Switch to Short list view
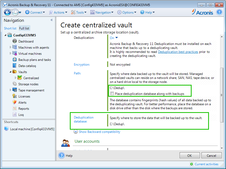226x169 pixels. coord(10,28)
